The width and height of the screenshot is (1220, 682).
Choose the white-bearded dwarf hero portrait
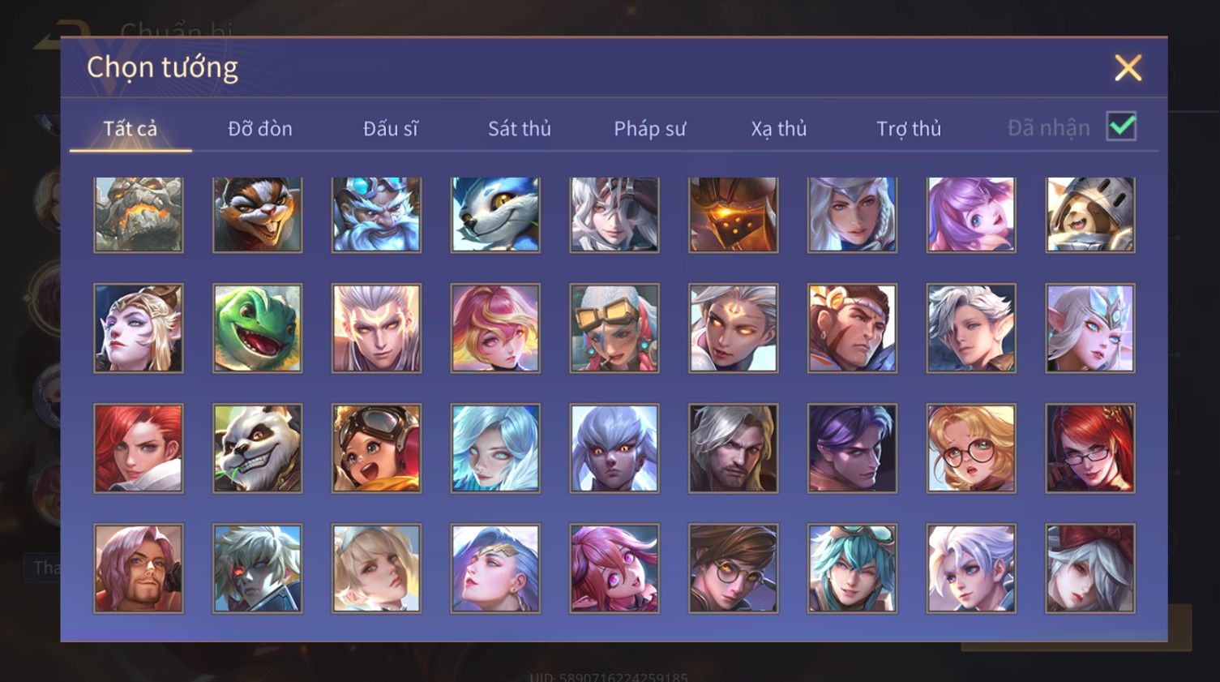tap(376, 215)
